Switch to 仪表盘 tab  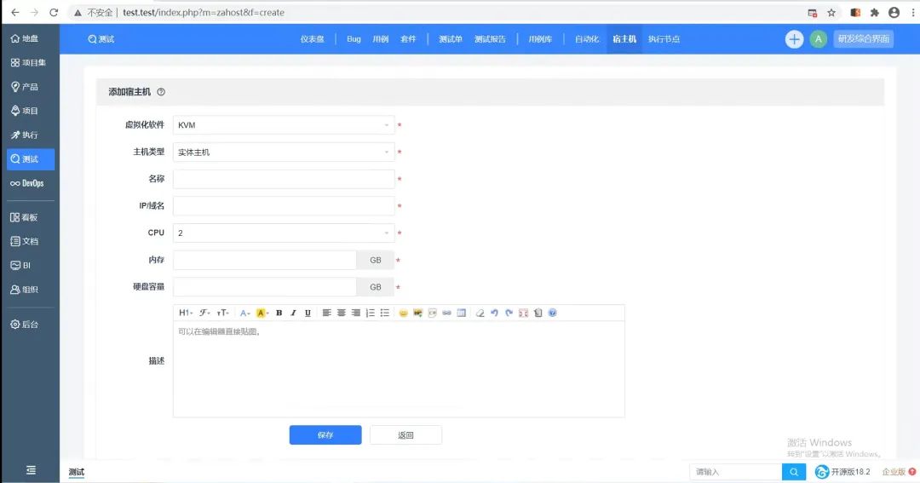(x=312, y=39)
